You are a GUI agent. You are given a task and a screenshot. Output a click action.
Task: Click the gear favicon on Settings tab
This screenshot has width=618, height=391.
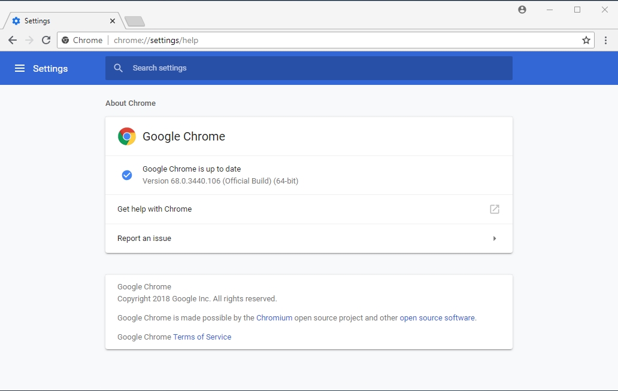(x=16, y=21)
